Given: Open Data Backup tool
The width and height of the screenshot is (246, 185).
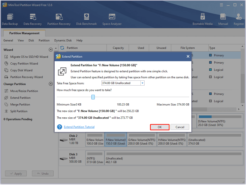Looking at the screenshot, I should [10, 20].
